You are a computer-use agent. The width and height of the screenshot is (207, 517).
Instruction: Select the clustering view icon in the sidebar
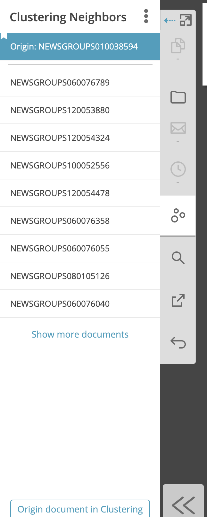[x=178, y=215]
